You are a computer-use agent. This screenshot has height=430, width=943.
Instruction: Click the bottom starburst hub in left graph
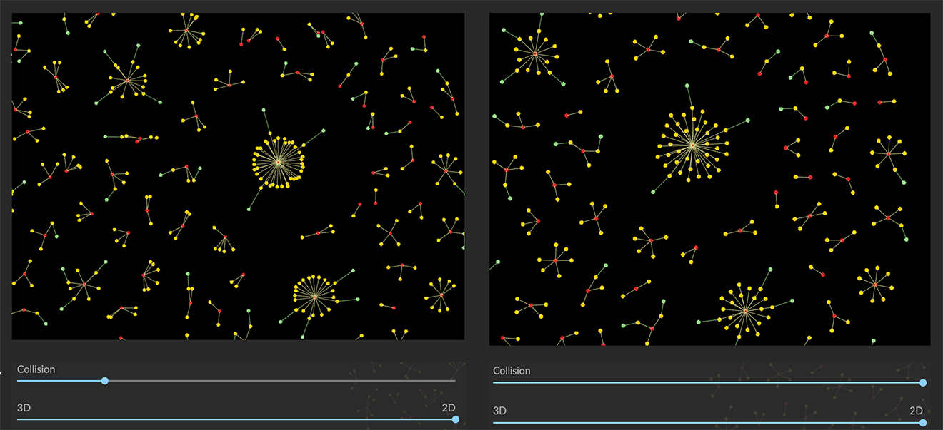click(314, 297)
